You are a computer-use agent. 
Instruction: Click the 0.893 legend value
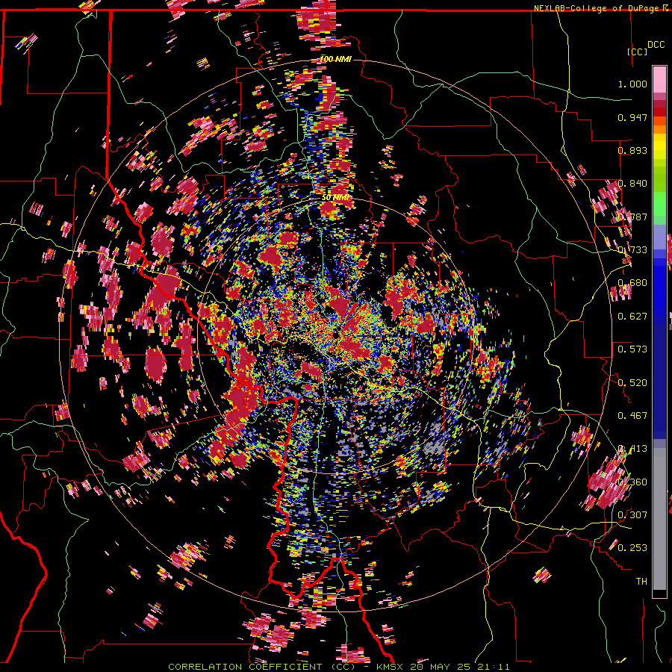632,150
